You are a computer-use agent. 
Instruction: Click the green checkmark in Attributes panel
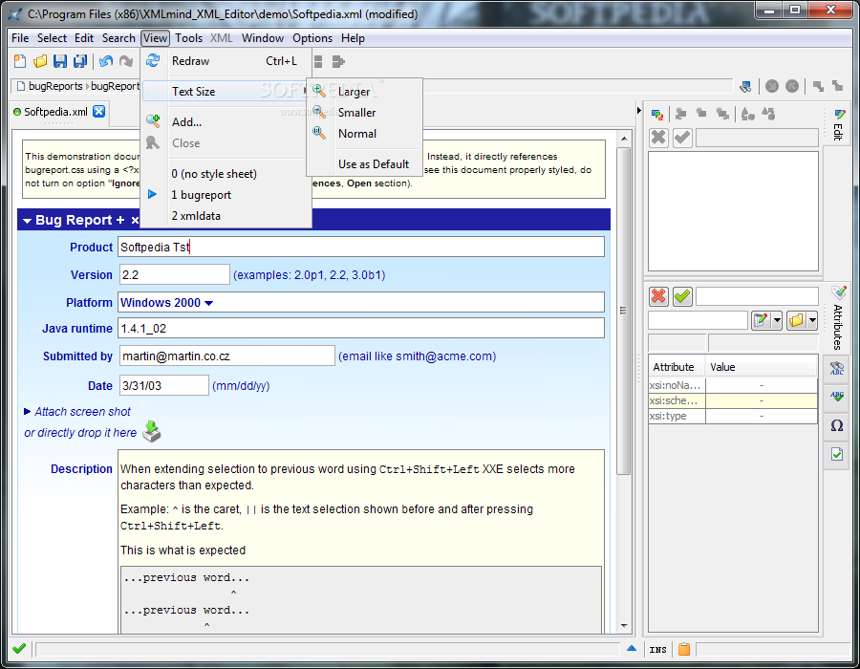(x=682, y=296)
